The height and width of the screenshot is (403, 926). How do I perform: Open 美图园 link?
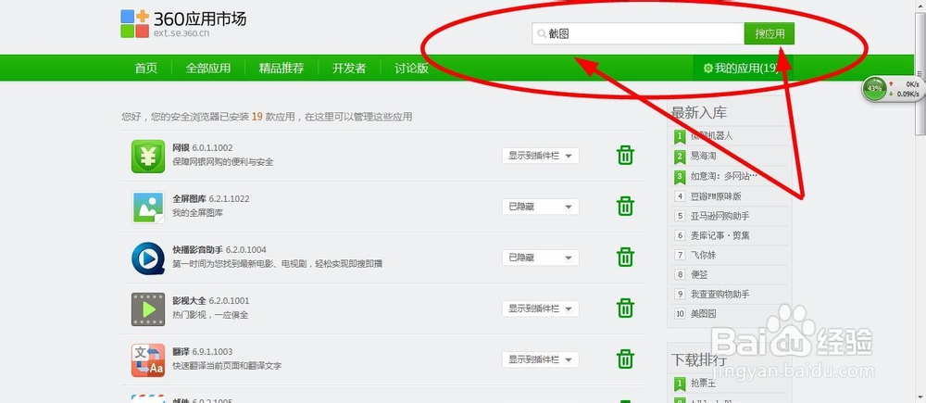[704, 314]
